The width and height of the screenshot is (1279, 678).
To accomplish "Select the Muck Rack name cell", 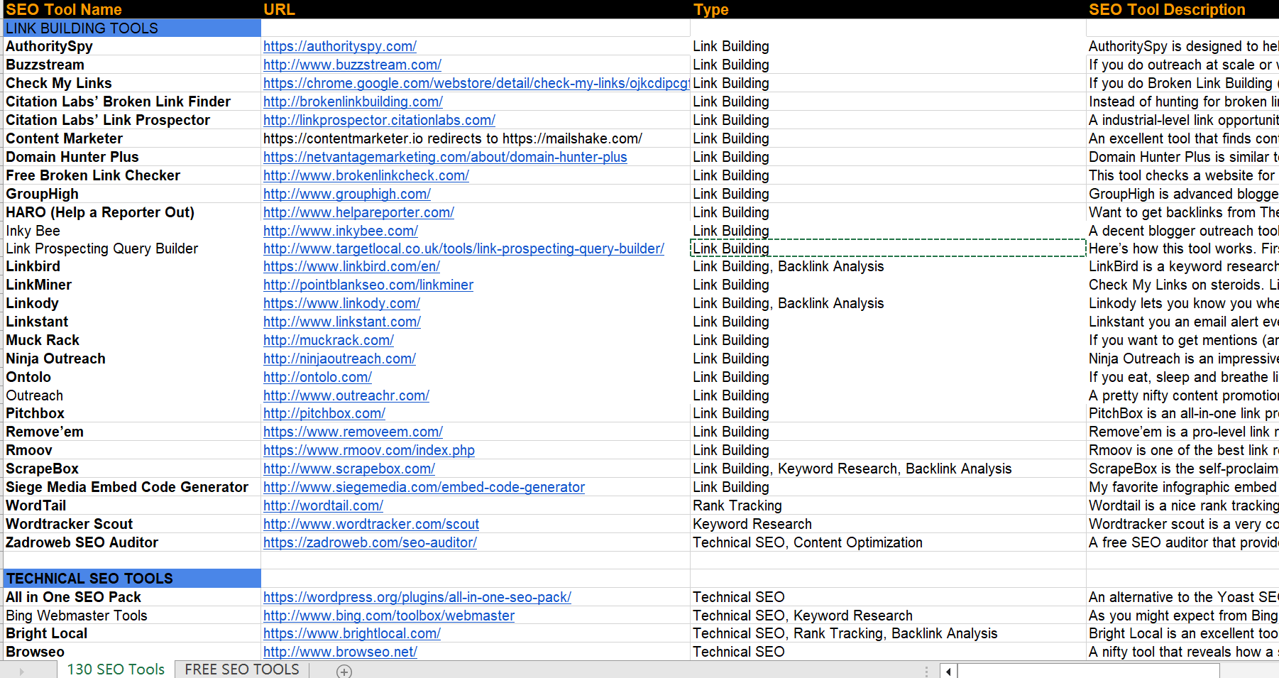I will pos(132,340).
